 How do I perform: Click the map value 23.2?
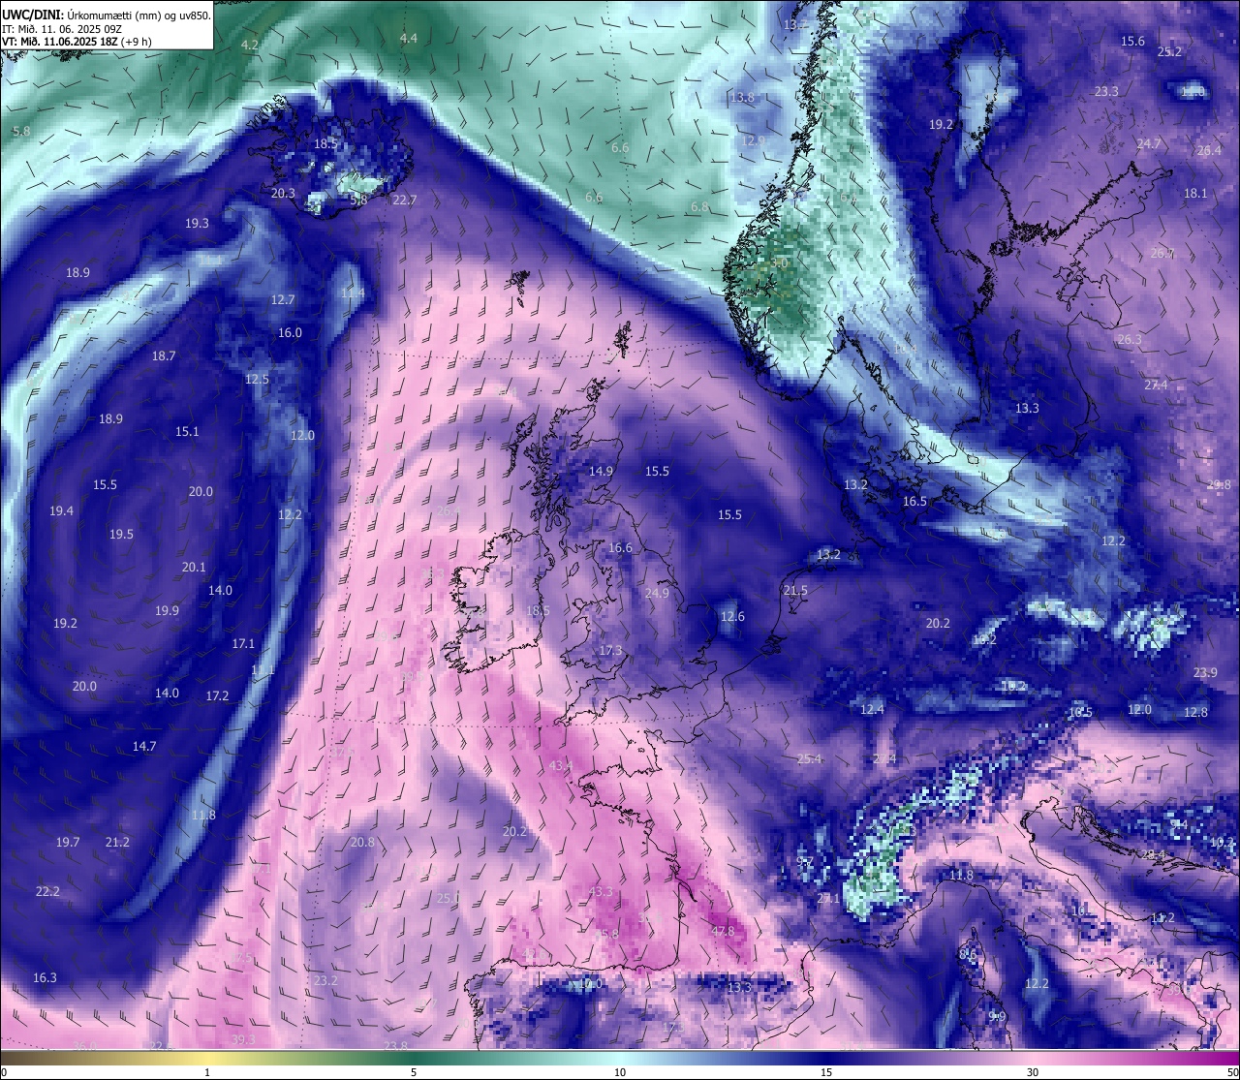[325, 981]
